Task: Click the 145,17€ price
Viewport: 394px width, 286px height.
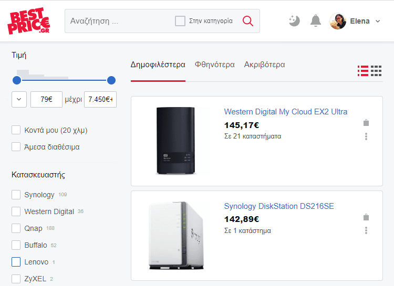Action: click(242, 125)
